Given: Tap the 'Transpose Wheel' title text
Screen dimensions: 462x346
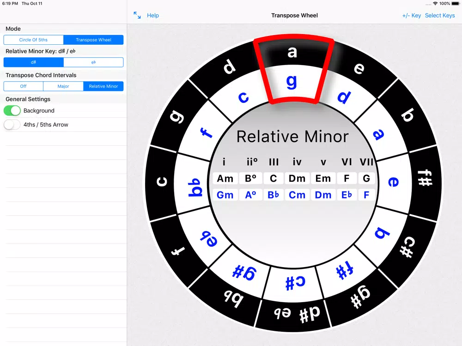Looking at the screenshot, I should click(294, 15).
